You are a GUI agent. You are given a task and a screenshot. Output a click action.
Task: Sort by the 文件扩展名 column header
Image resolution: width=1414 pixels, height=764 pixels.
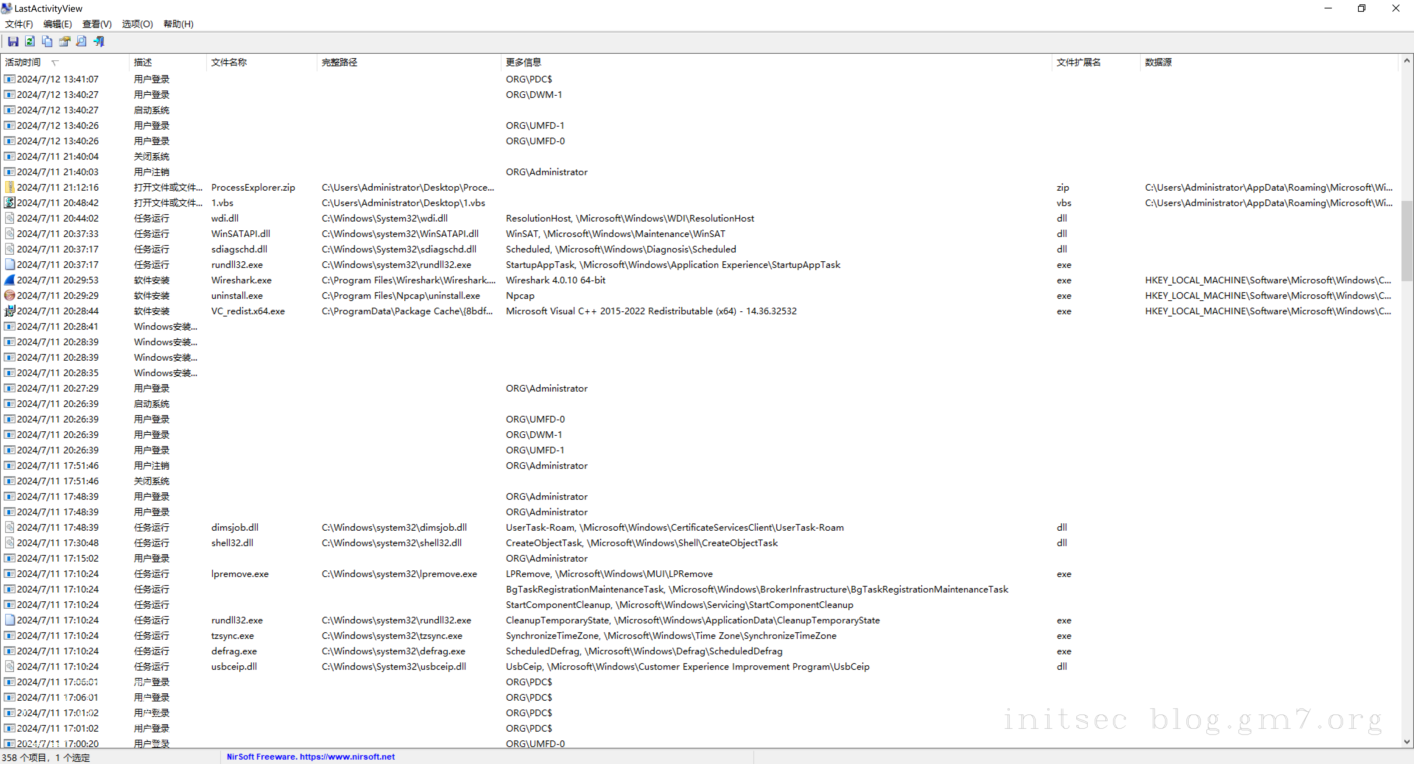[x=1078, y=62]
